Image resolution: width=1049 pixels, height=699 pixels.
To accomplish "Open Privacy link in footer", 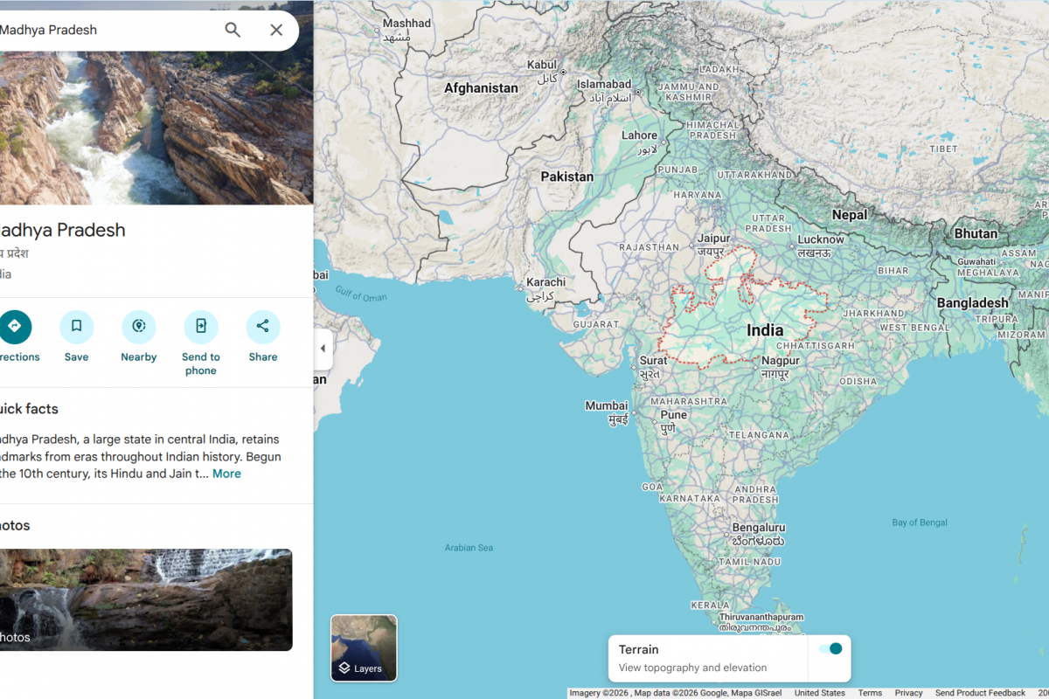I will click(908, 693).
